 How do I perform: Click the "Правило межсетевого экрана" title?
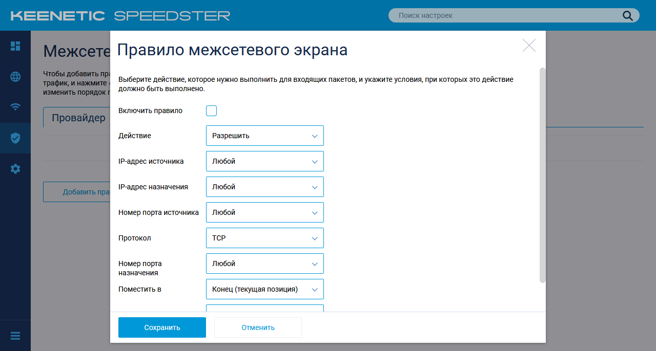pos(233,50)
